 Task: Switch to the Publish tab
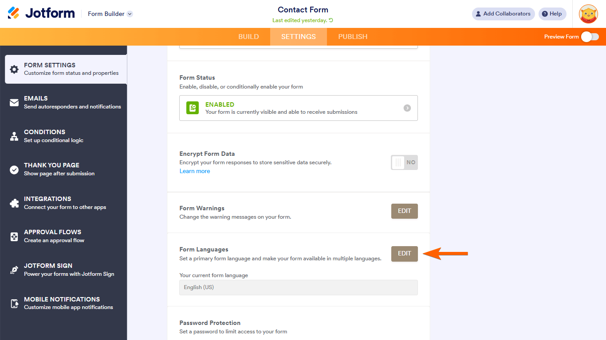353,37
